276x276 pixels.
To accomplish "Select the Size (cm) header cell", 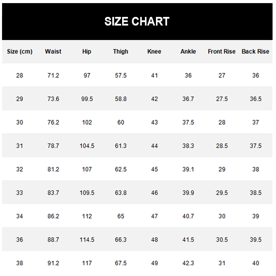I will pos(20,51).
